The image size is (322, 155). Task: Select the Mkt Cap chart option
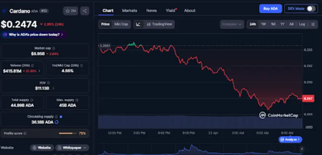pos(121,24)
